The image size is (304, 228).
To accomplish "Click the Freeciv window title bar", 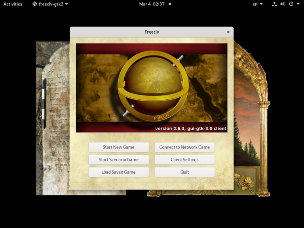I will (x=152, y=32).
